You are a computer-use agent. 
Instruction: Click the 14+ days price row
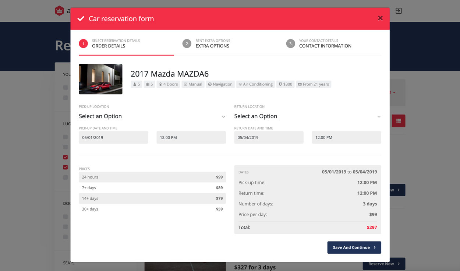pyautogui.click(x=152, y=198)
